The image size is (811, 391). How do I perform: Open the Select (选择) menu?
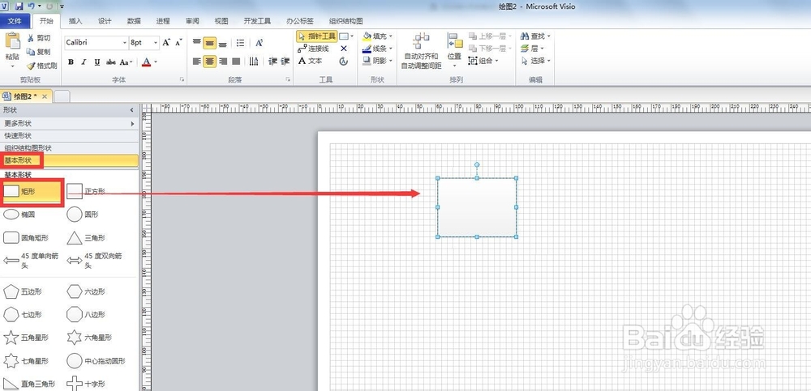pyautogui.click(x=535, y=61)
